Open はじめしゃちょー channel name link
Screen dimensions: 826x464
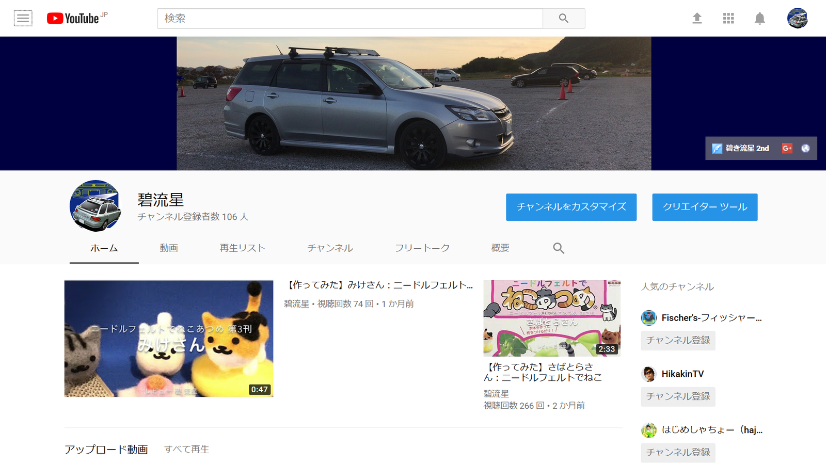(712, 430)
